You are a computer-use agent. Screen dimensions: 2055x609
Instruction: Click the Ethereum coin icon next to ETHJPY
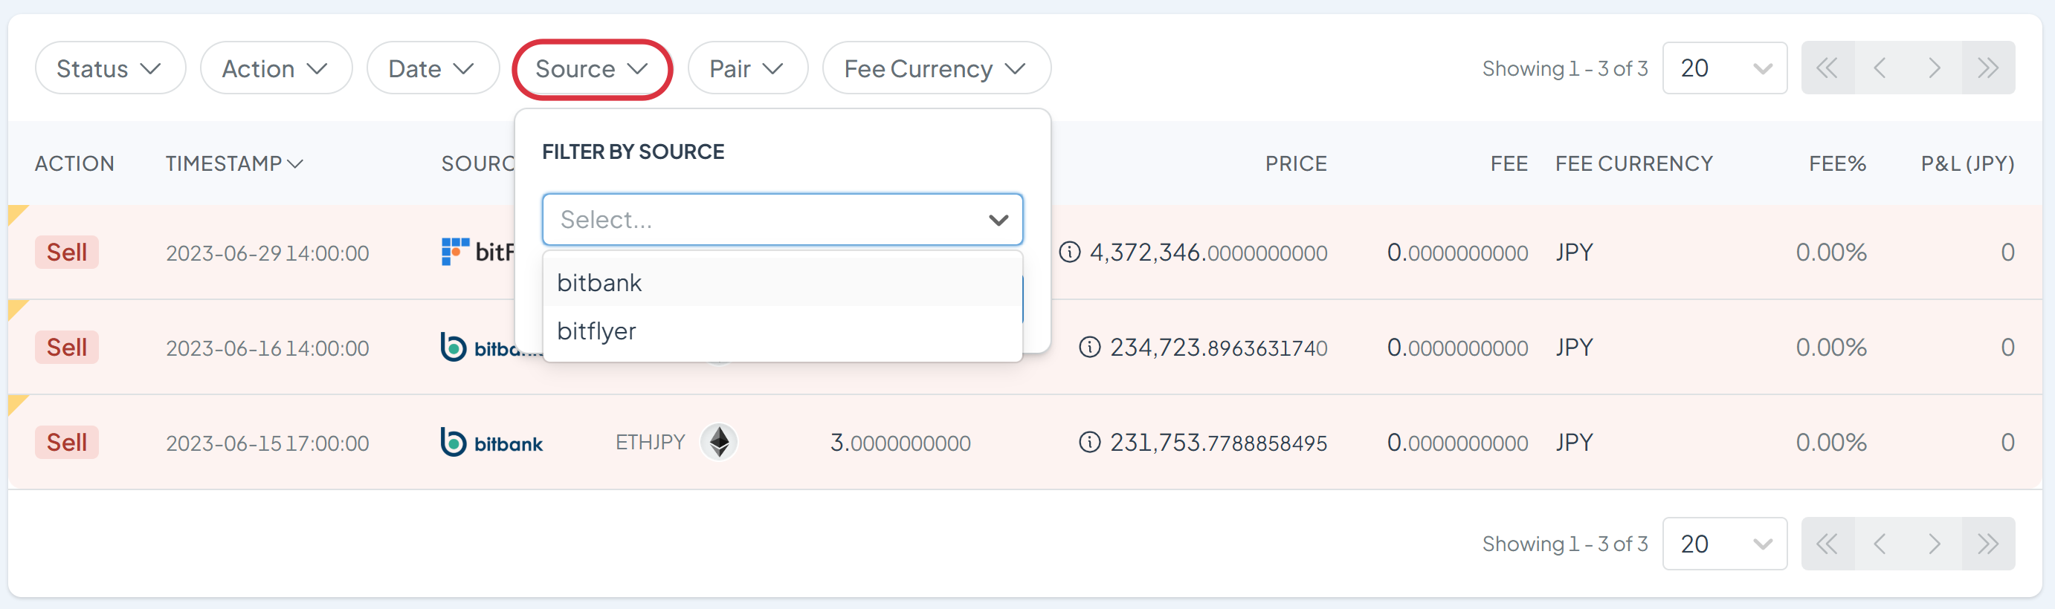click(719, 443)
